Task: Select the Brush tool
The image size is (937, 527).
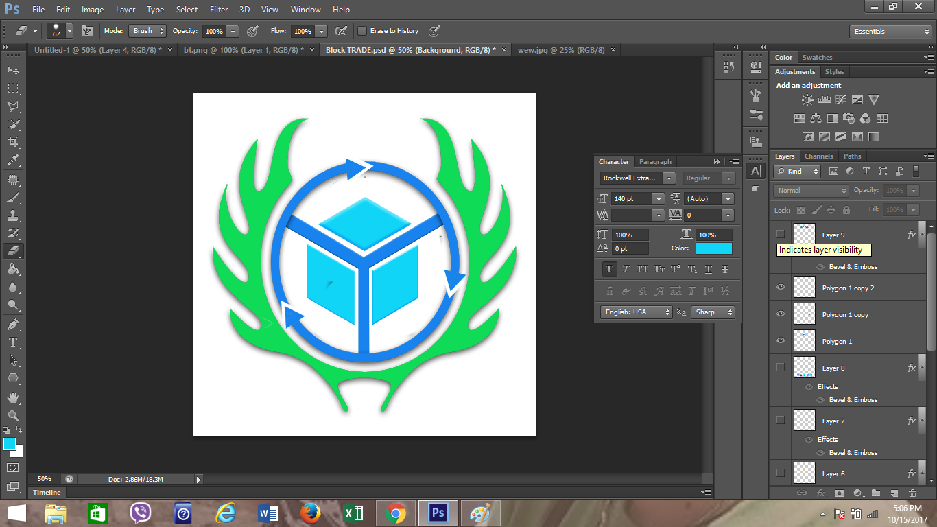Action: tap(13, 198)
